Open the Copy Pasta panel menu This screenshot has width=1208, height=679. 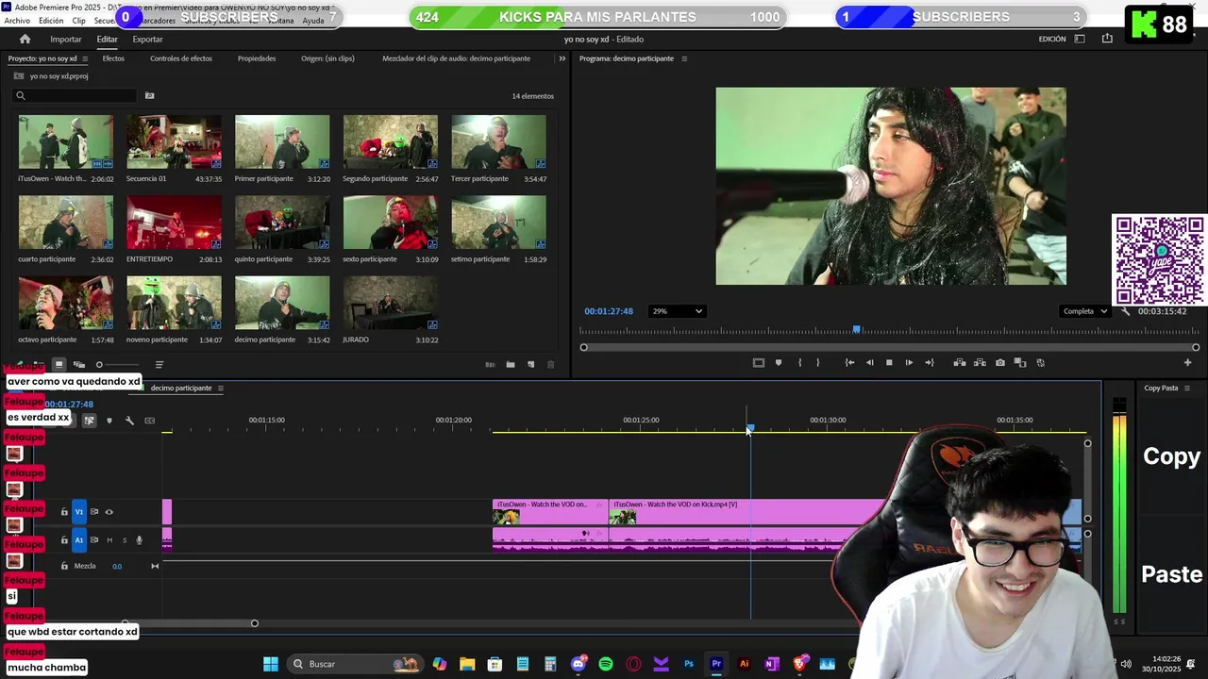click(1187, 389)
